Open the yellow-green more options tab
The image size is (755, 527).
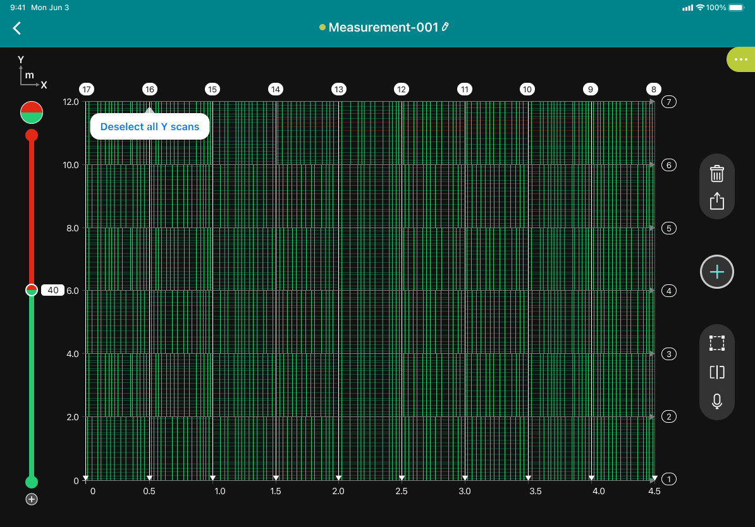point(741,59)
